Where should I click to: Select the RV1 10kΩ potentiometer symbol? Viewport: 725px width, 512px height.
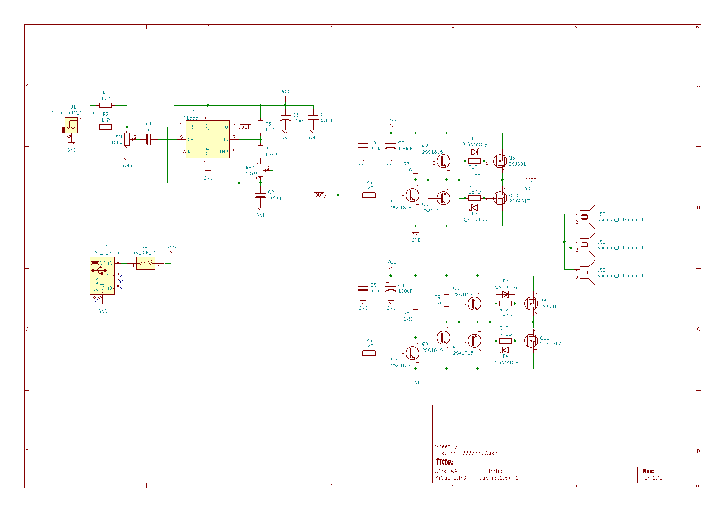click(x=127, y=139)
